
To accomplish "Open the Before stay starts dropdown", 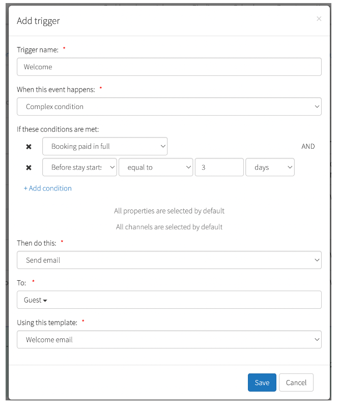I will click(x=79, y=167).
